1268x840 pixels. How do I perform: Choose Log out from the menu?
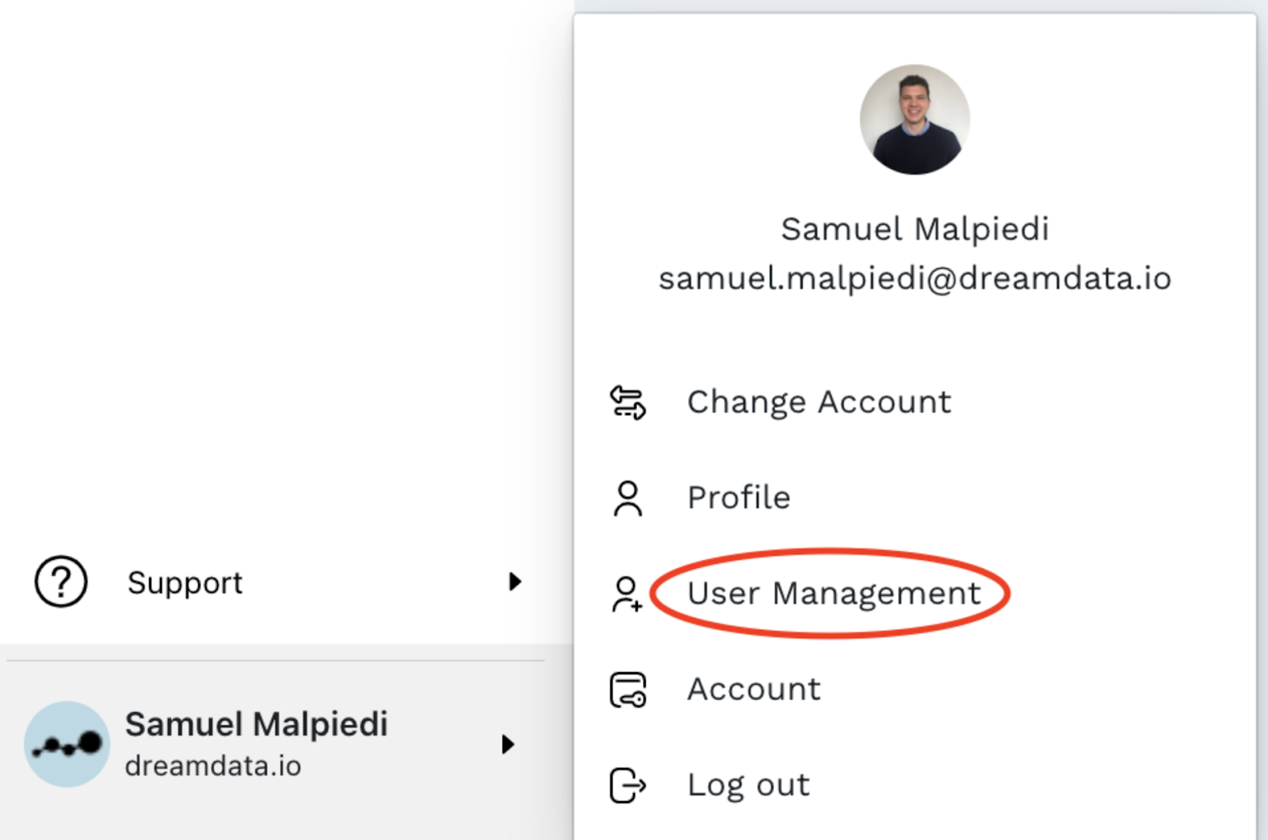(748, 785)
